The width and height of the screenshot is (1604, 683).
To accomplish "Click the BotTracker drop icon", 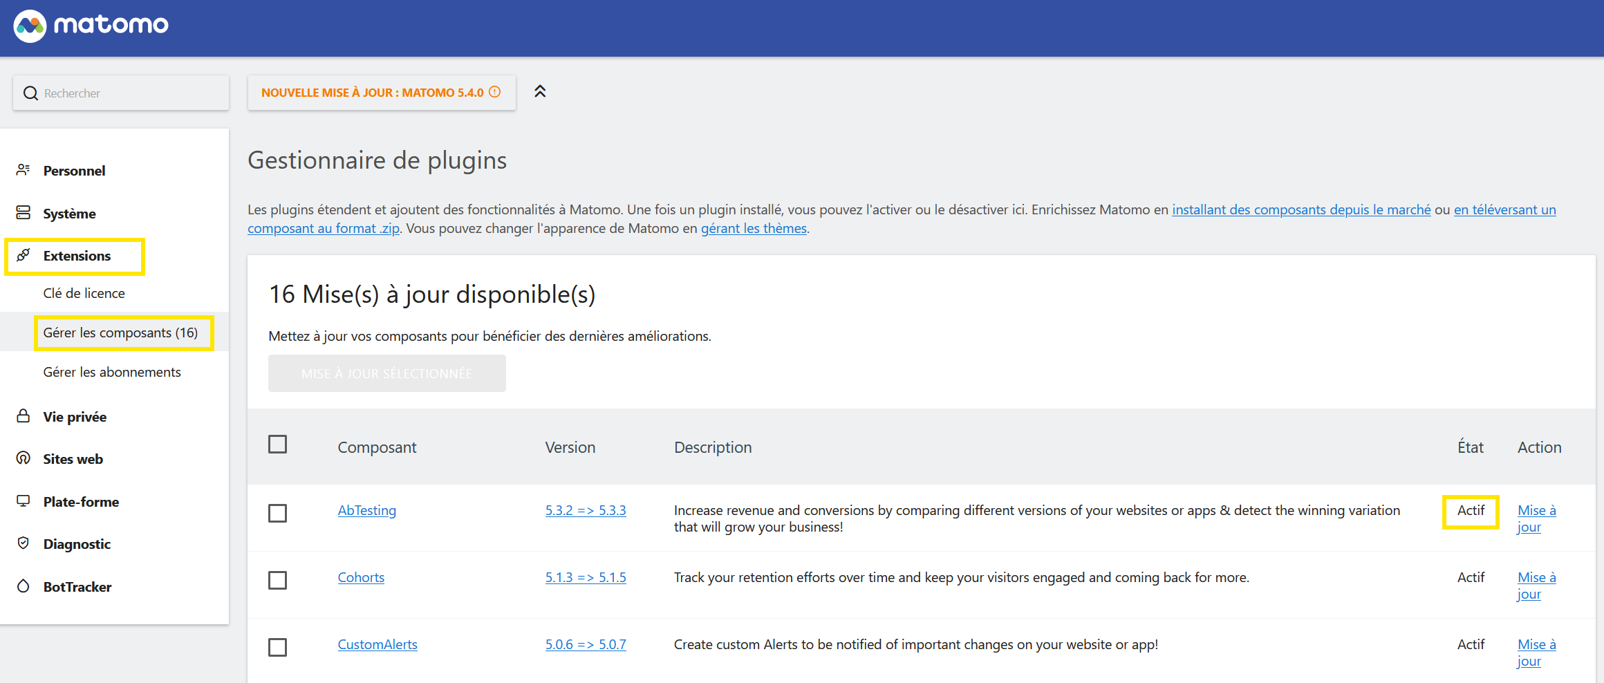I will 24,586.
